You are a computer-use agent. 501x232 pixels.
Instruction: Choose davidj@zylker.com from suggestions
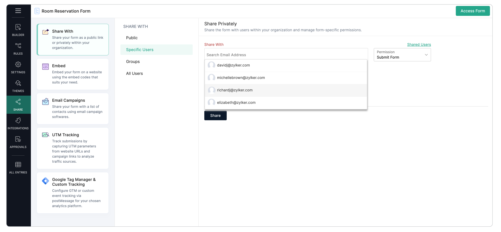pyautogui.click(x=286, y=65)
